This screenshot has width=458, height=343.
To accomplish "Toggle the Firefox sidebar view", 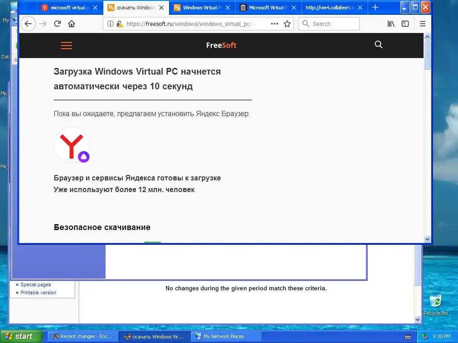I will point(405,24).
